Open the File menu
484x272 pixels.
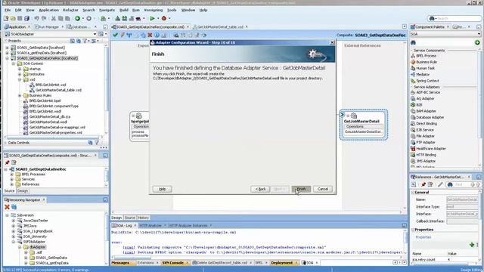coord(8,10)
